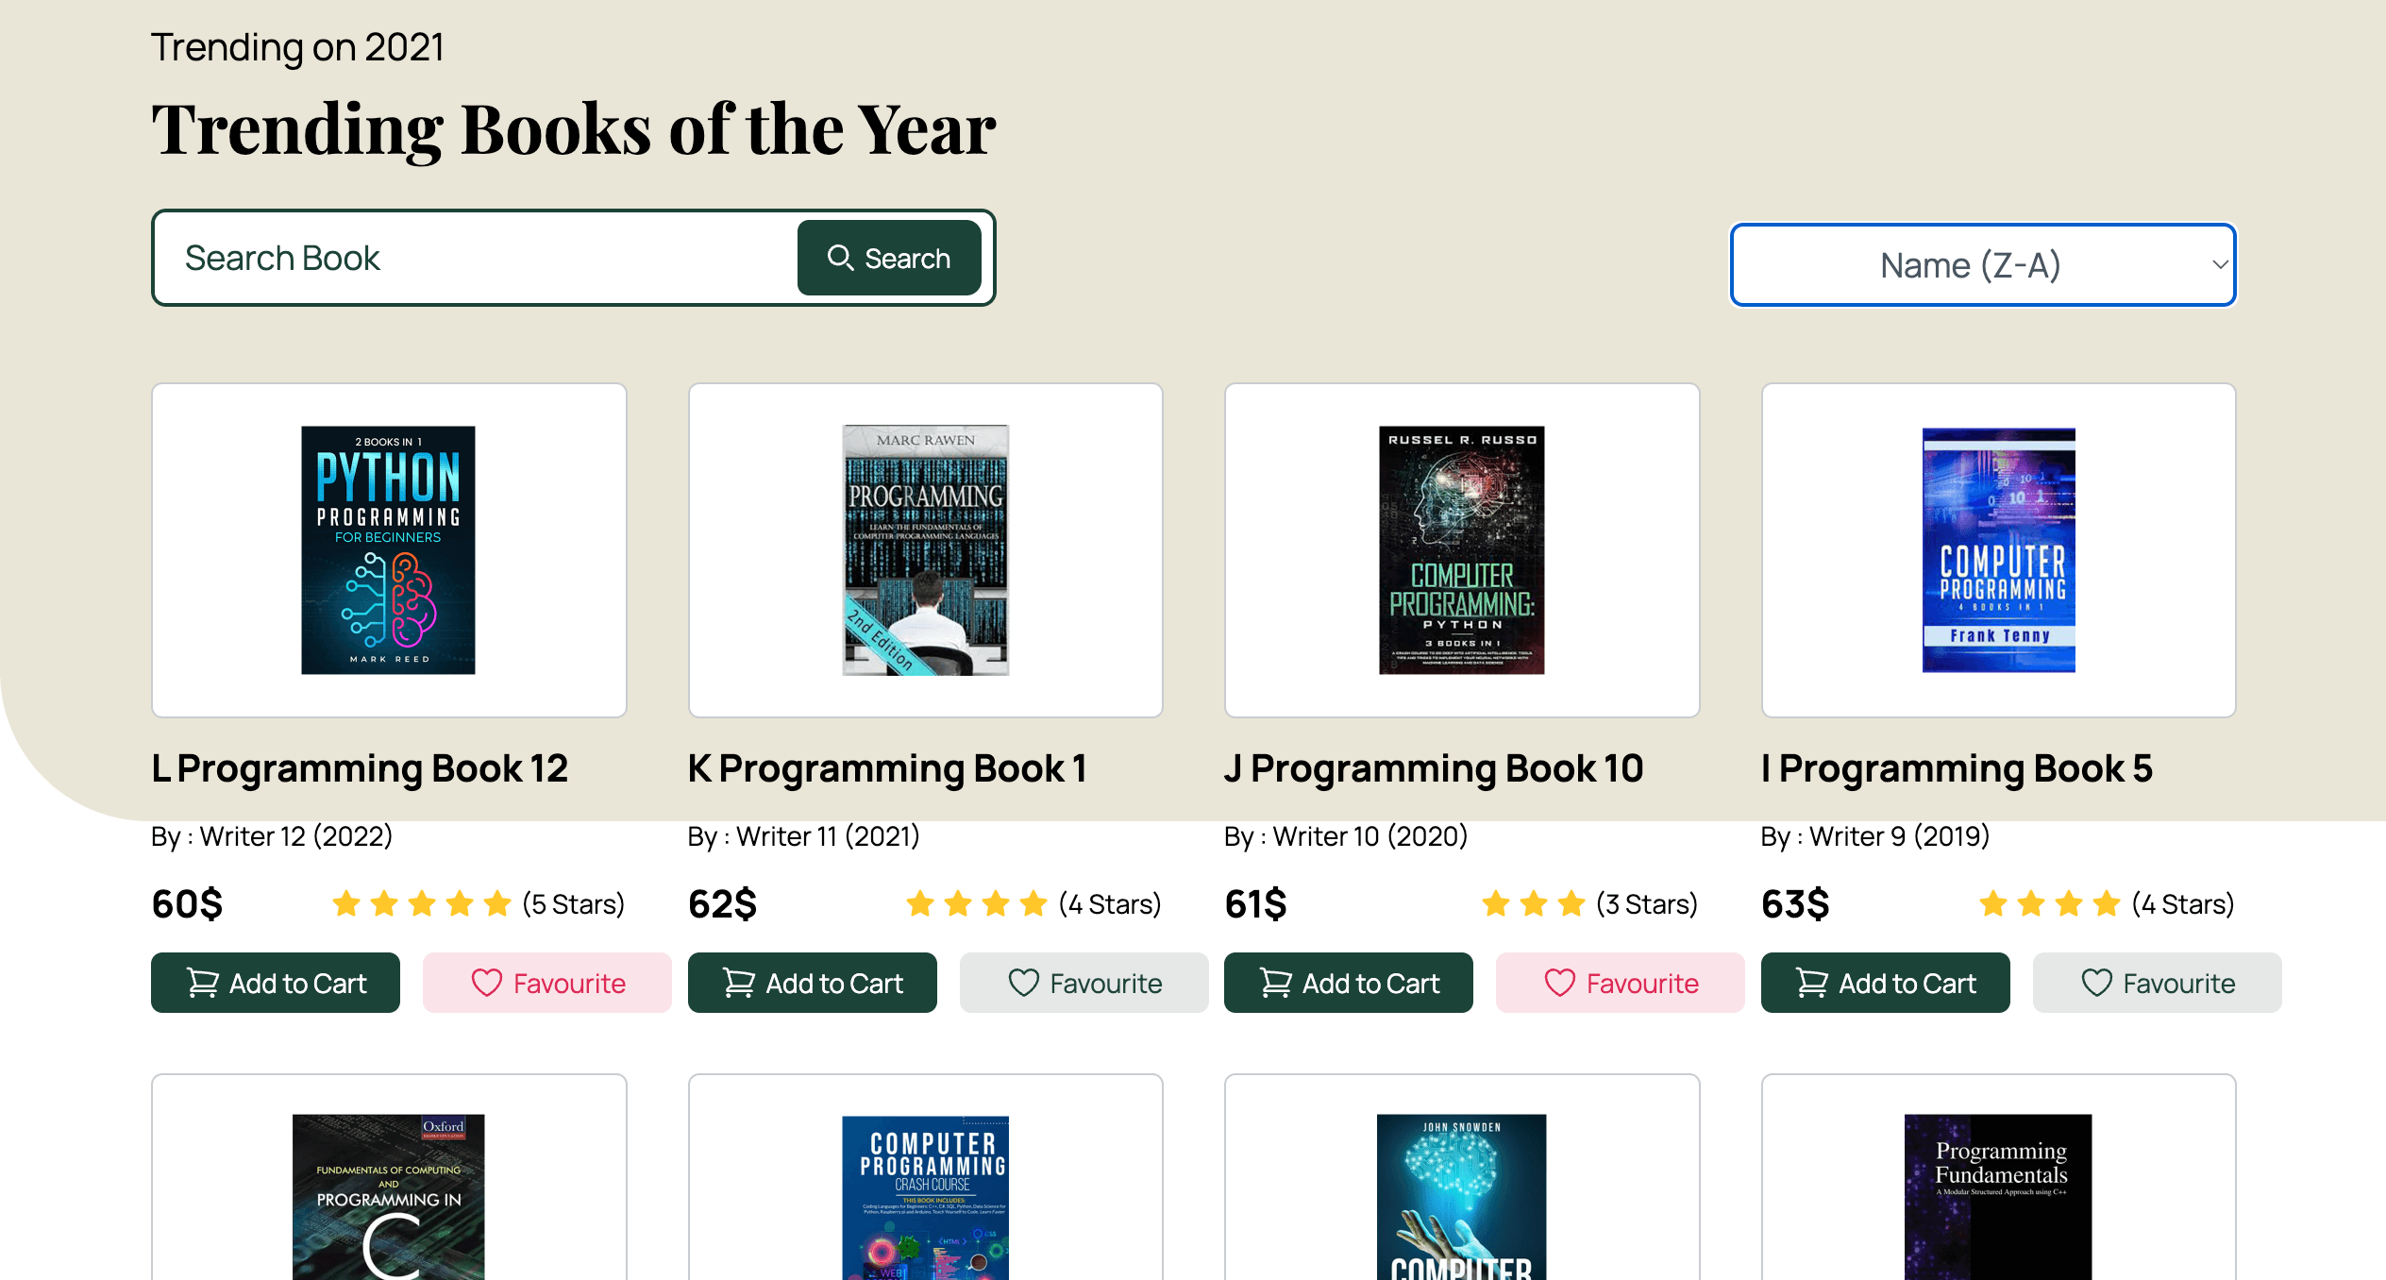
Task: Click the Python Programming for Beginners cover
Action: (388, 549)
